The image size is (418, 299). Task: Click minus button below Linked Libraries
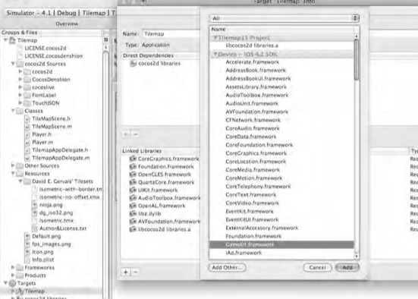(x=136, y=272)
